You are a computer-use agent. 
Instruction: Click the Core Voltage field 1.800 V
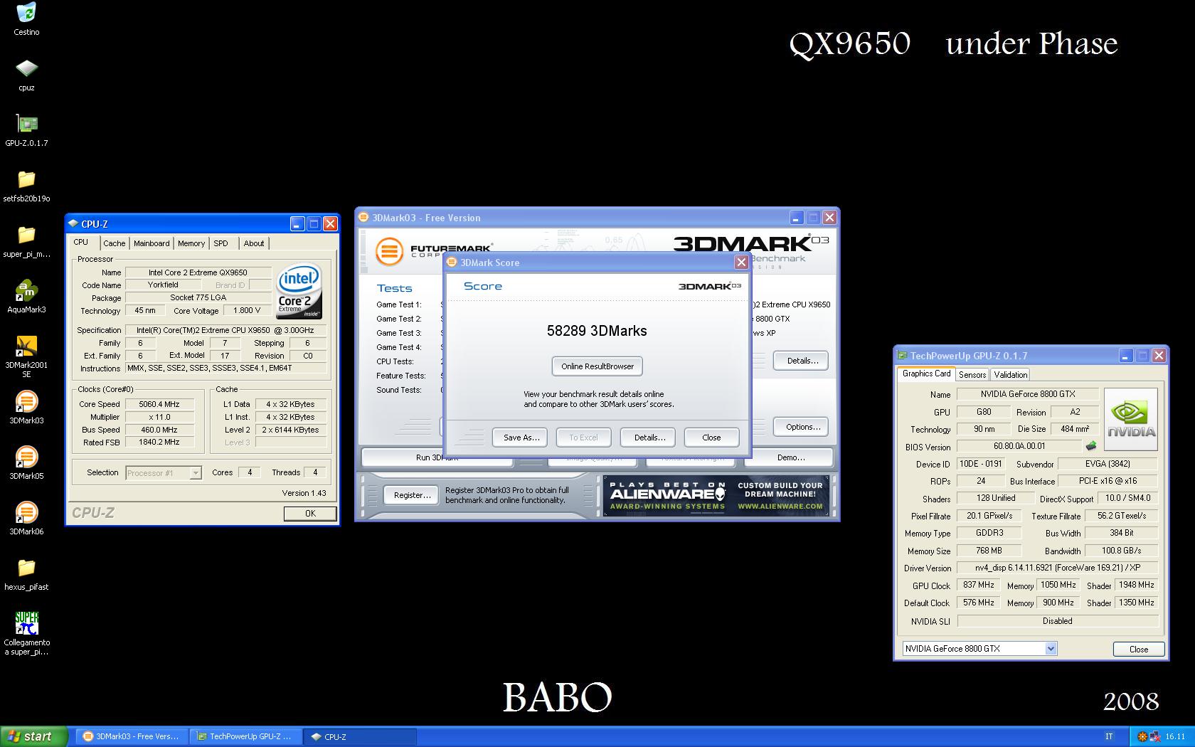pyautogui.click(x=247, y=311)
